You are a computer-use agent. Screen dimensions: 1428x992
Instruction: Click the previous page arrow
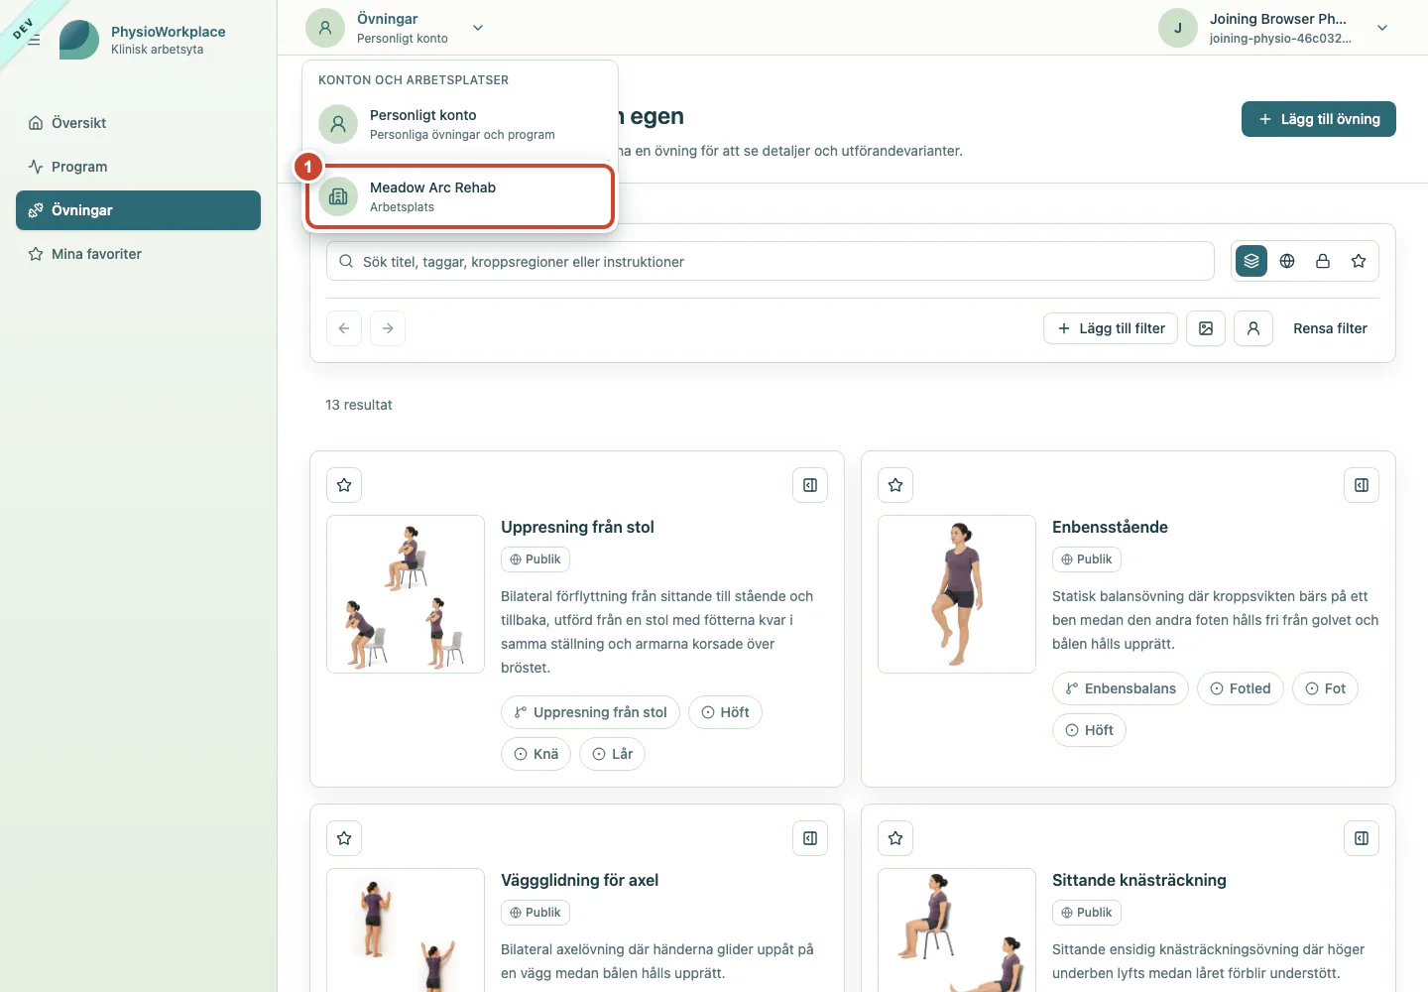[344, 328]
